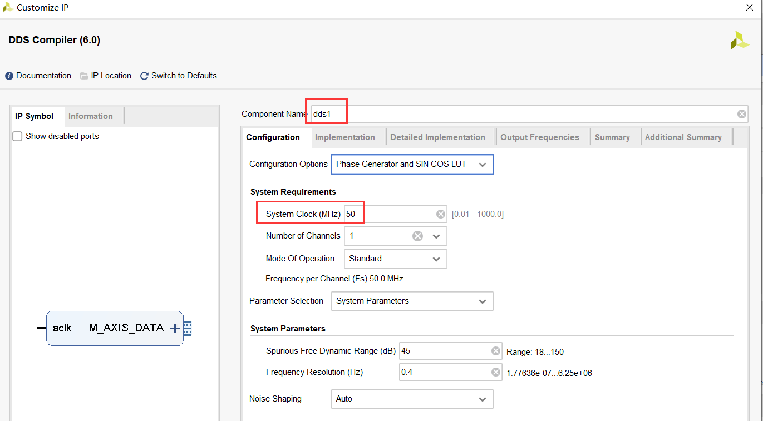
Task: Clear the System Clock value
Action: coord(441,214)
